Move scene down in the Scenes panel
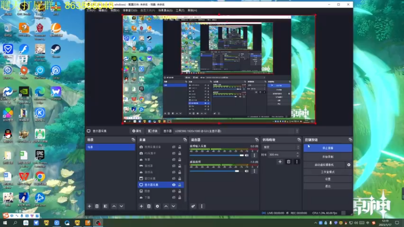The height and width of the screenshot is (227, 404). pos(121,206)
